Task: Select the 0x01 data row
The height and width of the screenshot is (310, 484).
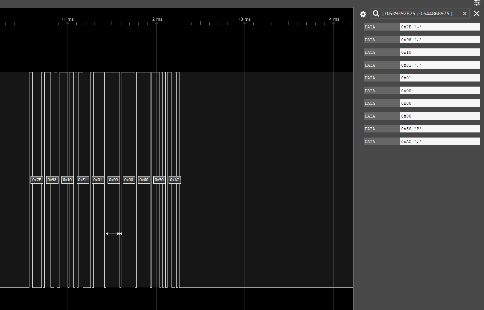Action: (422, 78)
